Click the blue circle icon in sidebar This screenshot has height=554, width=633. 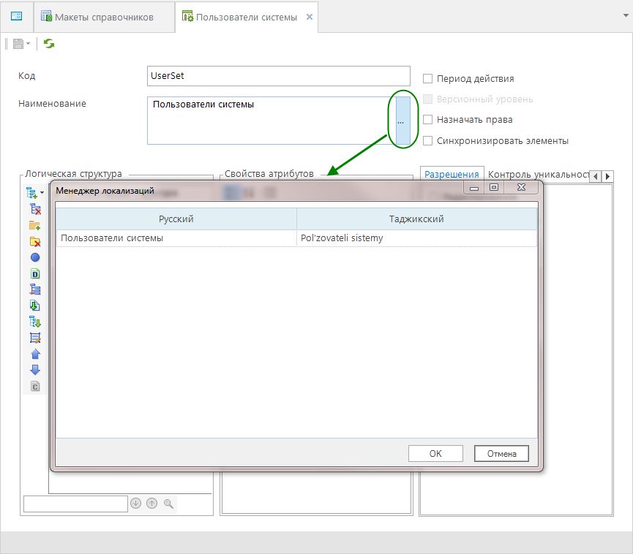point(35,257)
